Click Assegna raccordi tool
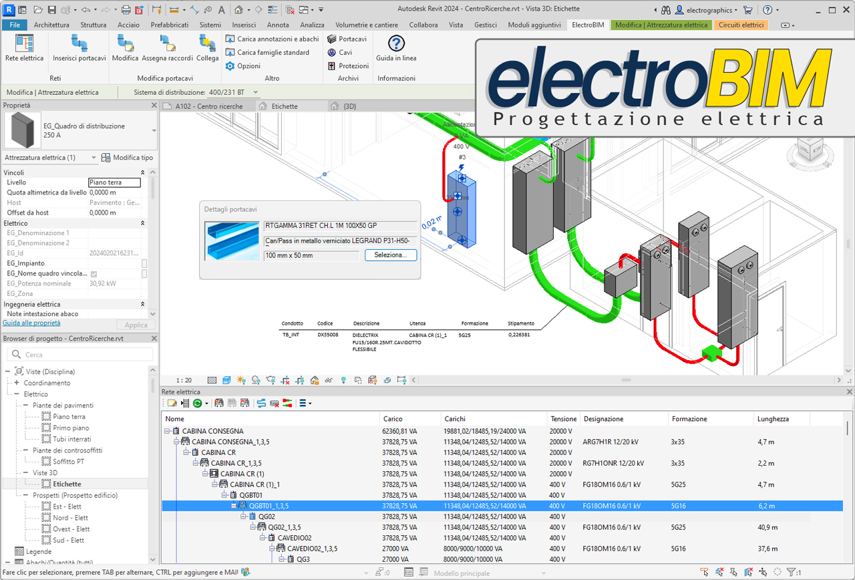This screenshot has height=580, width=855. pos(167,49)
